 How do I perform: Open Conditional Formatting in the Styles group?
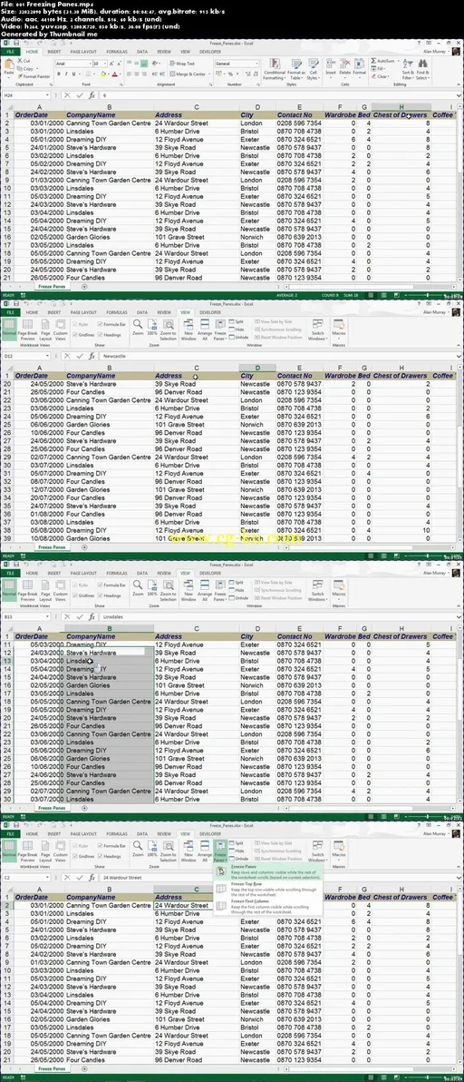click(x=274, y=68)
